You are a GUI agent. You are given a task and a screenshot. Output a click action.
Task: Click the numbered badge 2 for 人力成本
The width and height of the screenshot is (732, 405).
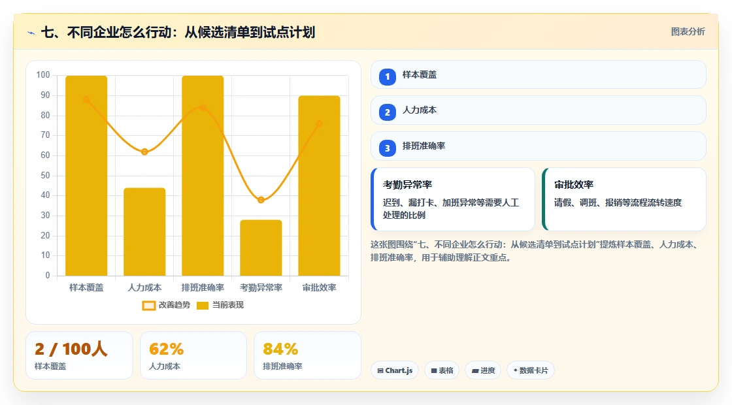pyautogui.click(x=387, y=112)
